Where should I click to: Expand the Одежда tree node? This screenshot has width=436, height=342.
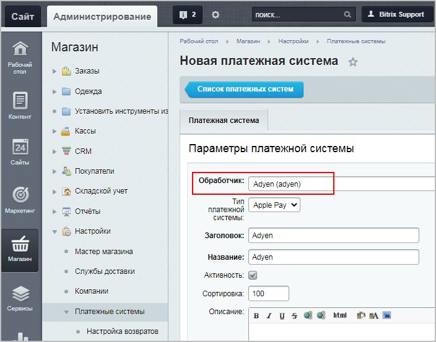54,92
